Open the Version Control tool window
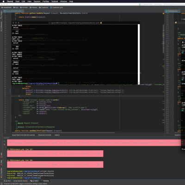Image resolution: width=185 pixels, height=185 pixels. tap(20, 181)
